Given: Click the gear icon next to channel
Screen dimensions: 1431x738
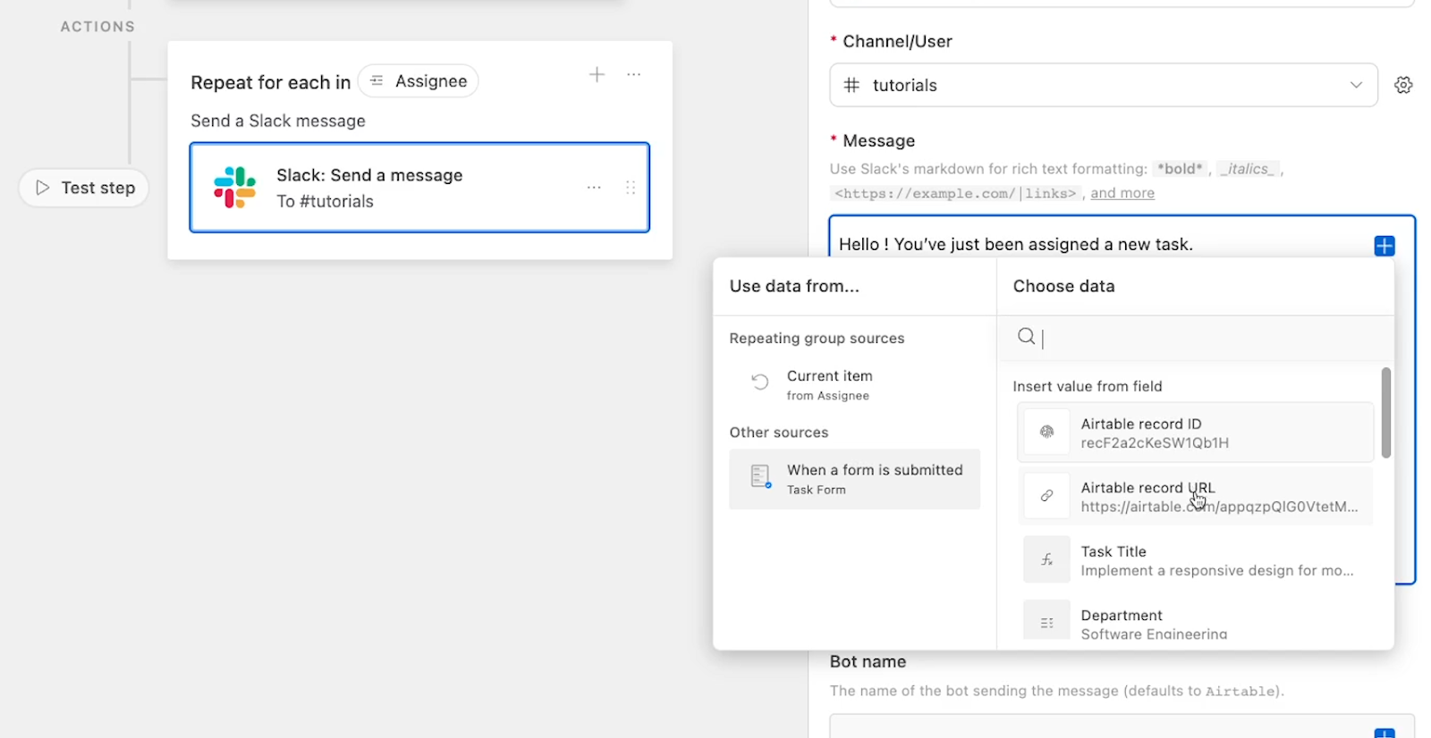Looking at the screenshot, I should [x=1404, y=85].
